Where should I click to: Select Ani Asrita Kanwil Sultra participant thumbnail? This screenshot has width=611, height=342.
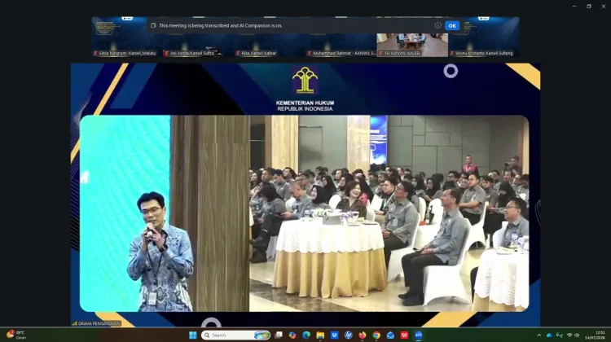coord(199,37)
